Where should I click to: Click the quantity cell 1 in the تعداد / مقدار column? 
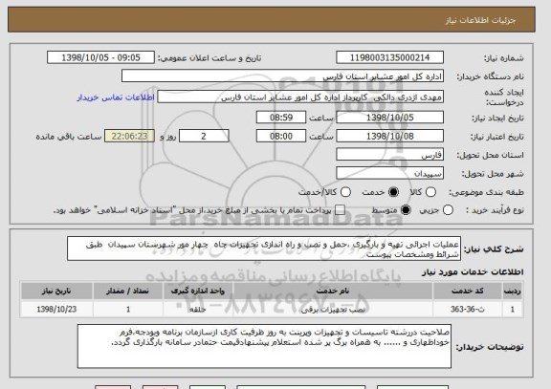pyautogui.click(x=128, y=310)
